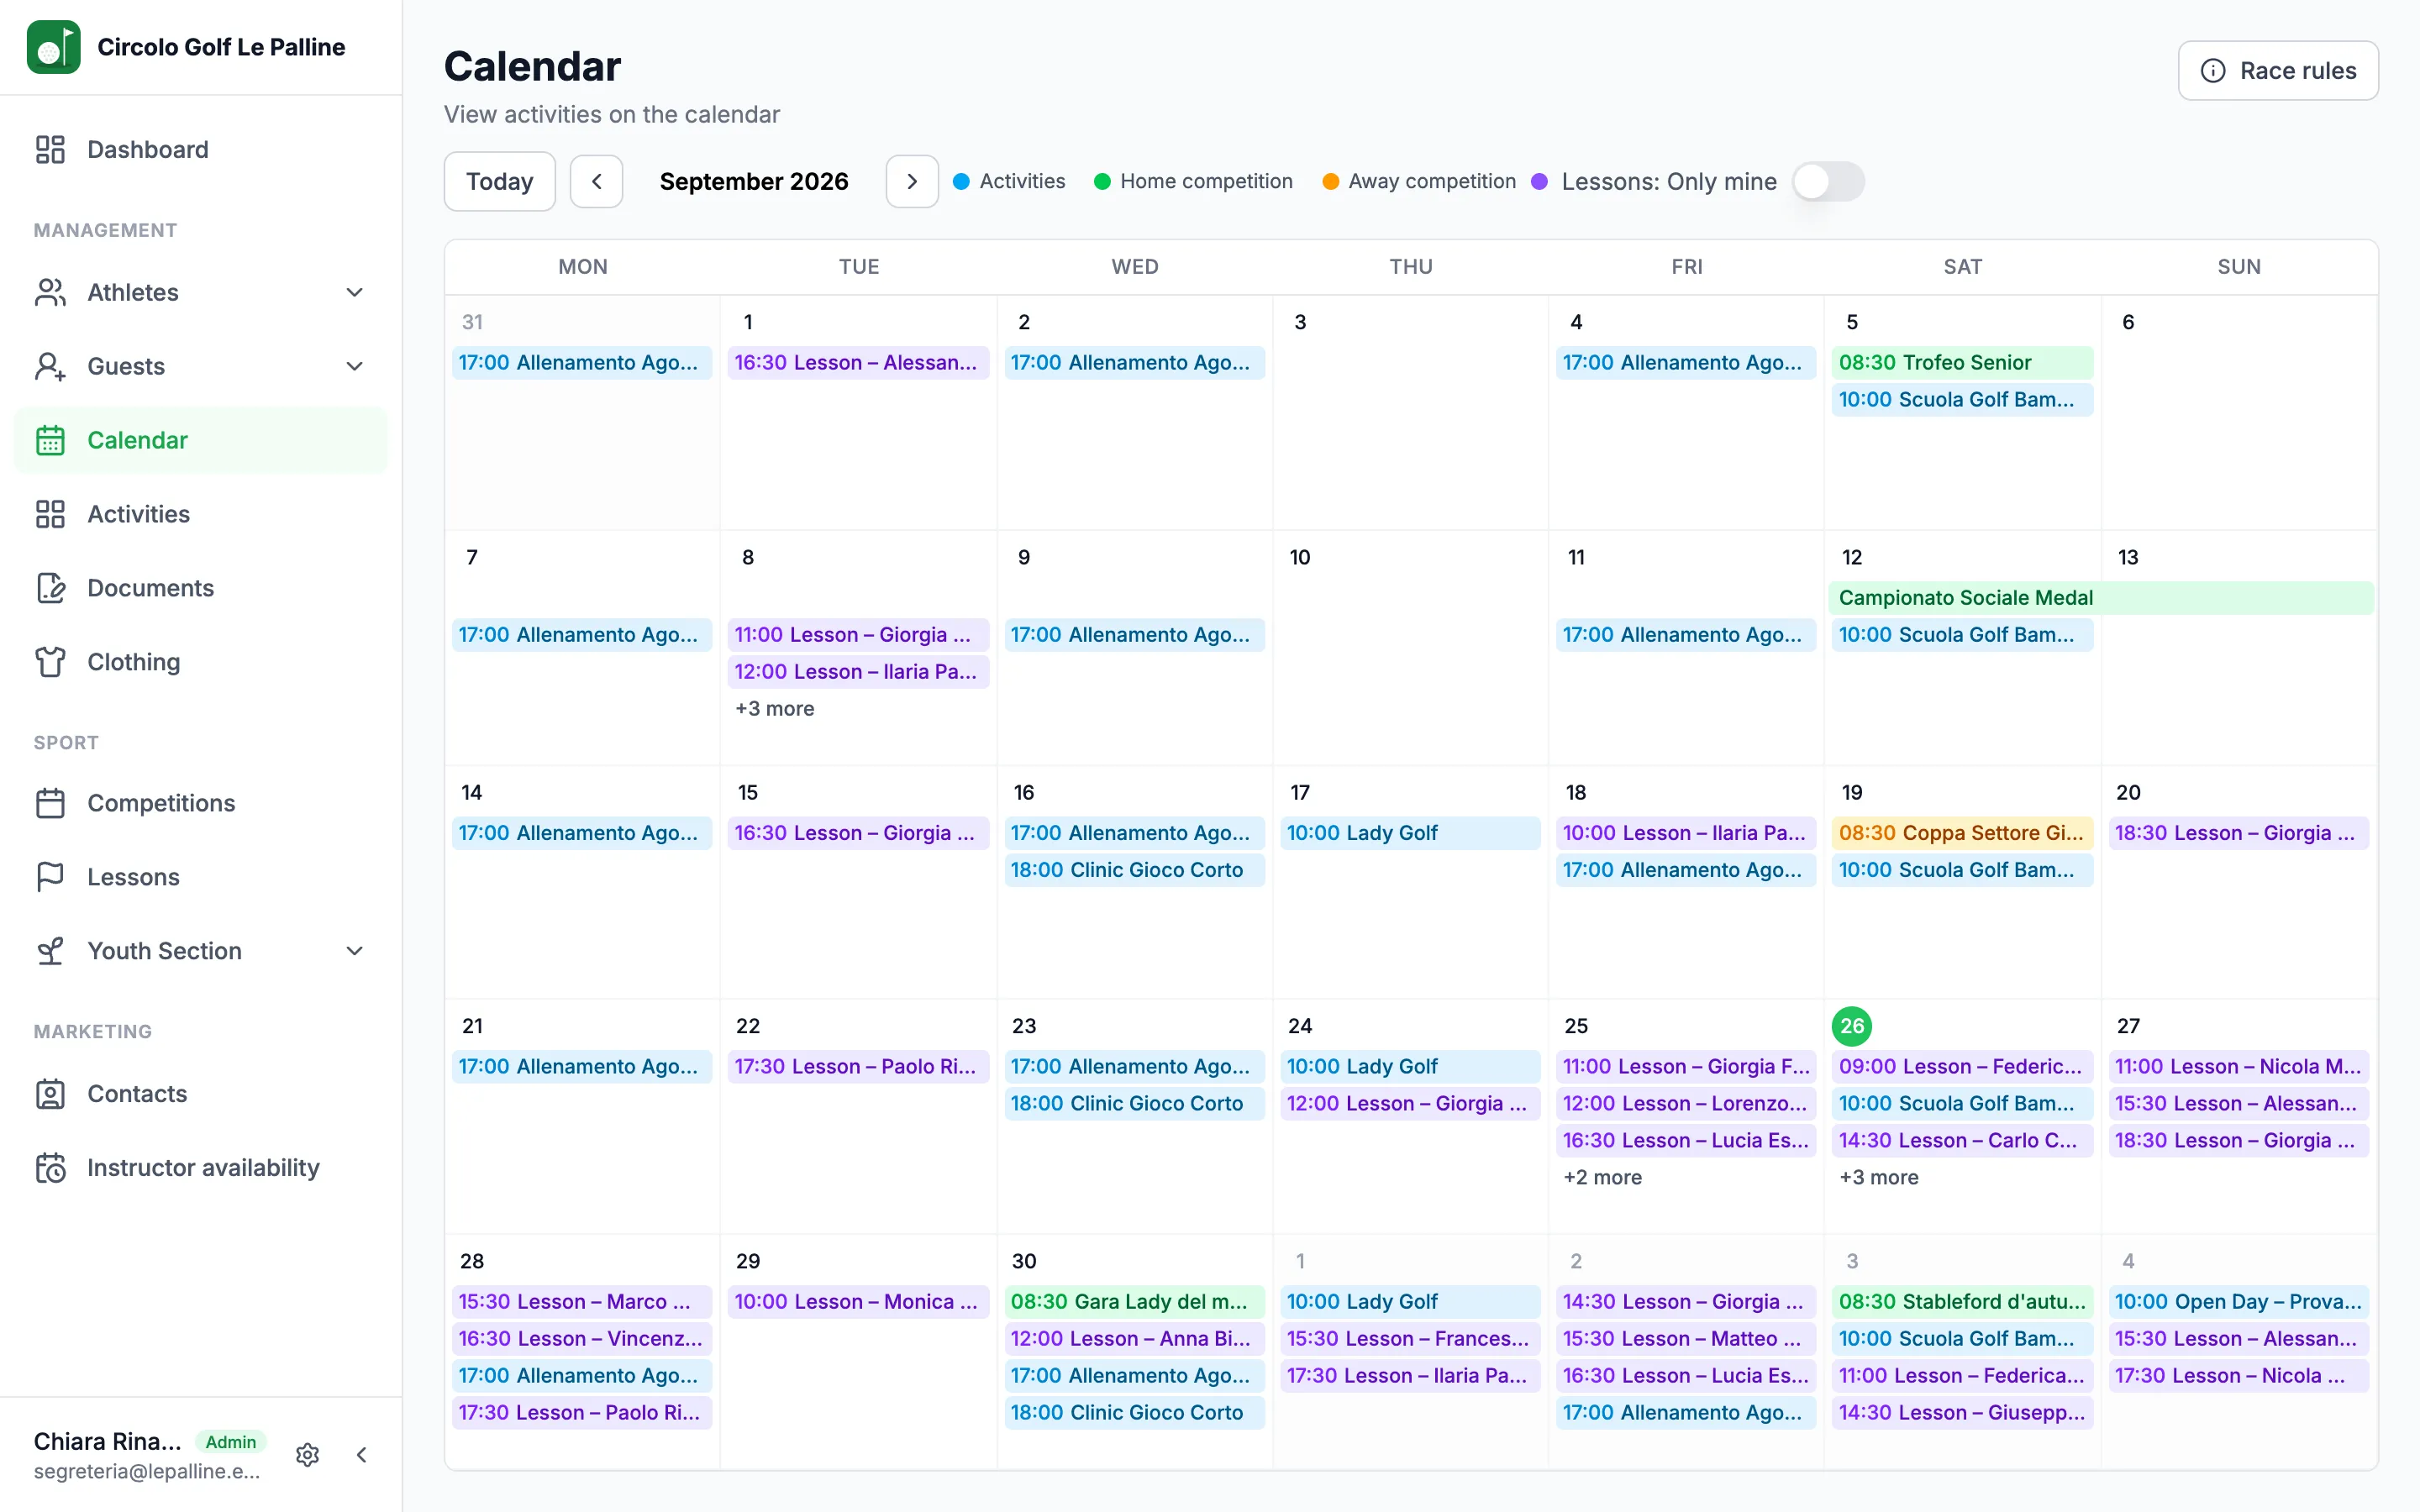2420x1512 pixels.
Task: Show +3 more events on the 8th
Action: [x=775, y=709]
